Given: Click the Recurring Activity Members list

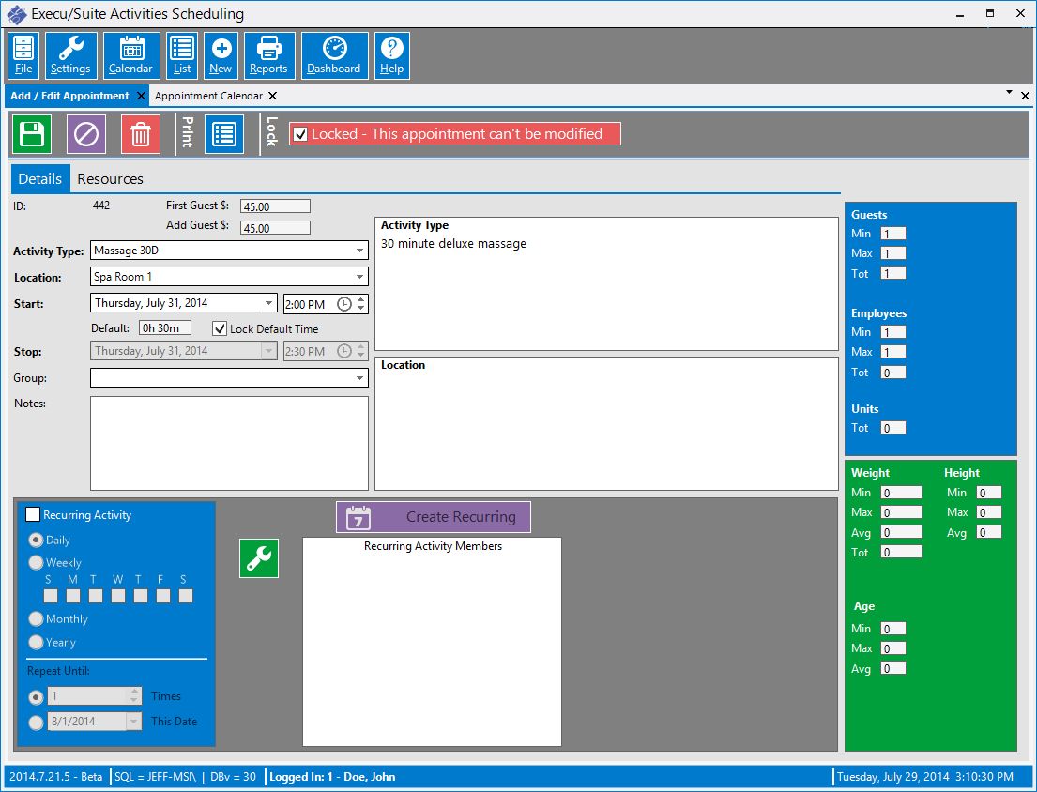Looking at the screenshot, I should (x=432, y=642).
